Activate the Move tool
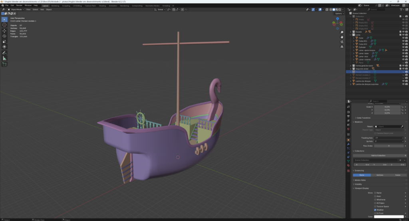This screenshot has height=221, width=409. [x=4, y=30]
